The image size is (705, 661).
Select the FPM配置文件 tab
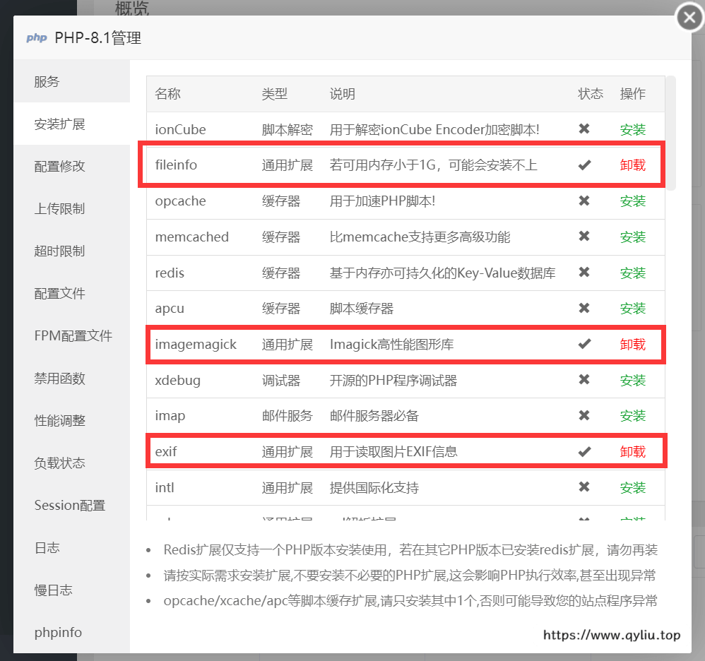(x=73, y=336)
